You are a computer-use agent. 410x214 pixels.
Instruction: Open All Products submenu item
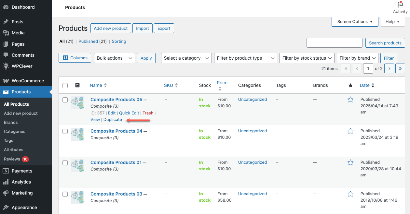(x=16, y=104)
